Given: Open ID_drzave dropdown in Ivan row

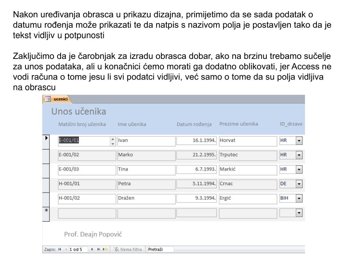Looking at the screenshot, I should (299, 140).
